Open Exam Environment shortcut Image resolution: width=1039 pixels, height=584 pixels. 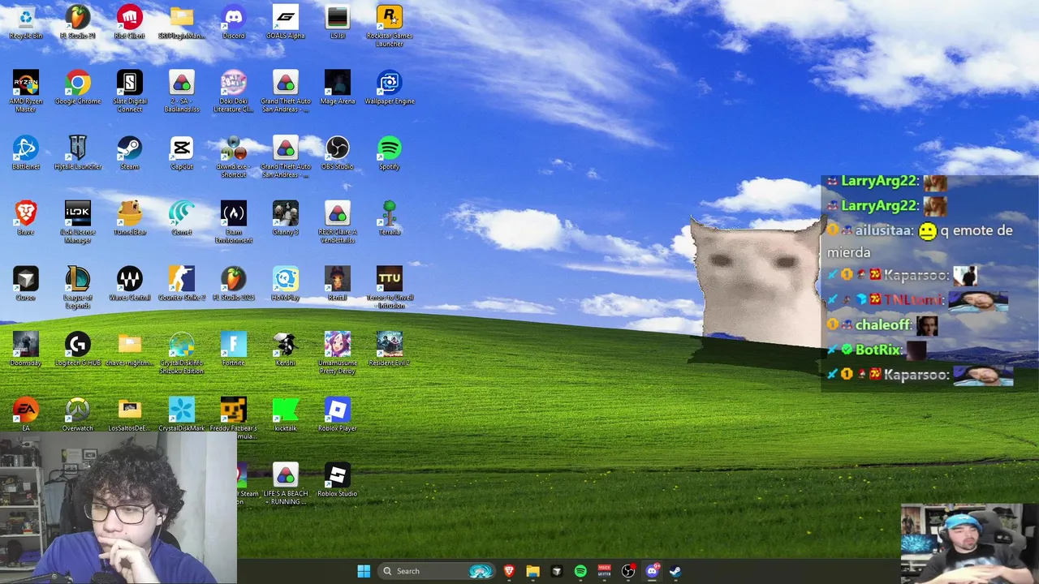click(234, 222)
